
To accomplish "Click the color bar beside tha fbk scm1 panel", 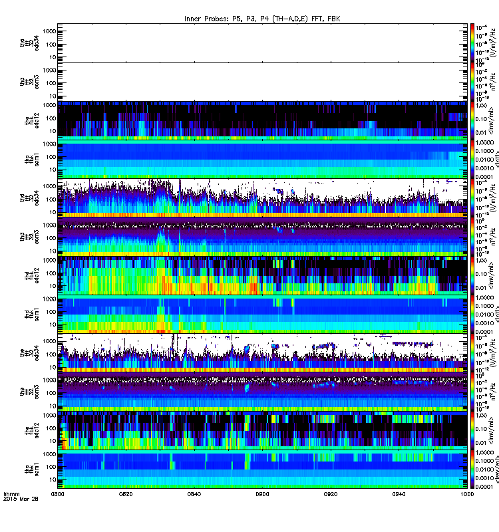I will (472, 159).
